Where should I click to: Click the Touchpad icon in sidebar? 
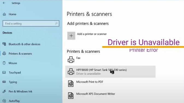tap(4, 72)
